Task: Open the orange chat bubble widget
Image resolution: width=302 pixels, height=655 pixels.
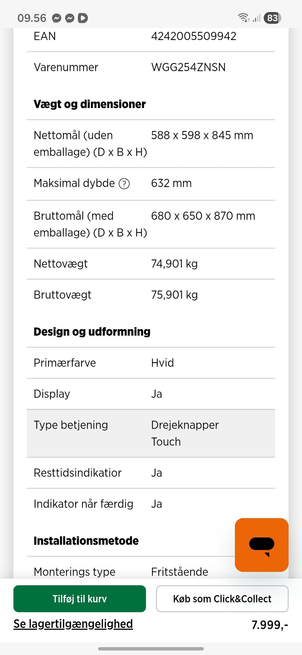Action: (x=261, y=545)
